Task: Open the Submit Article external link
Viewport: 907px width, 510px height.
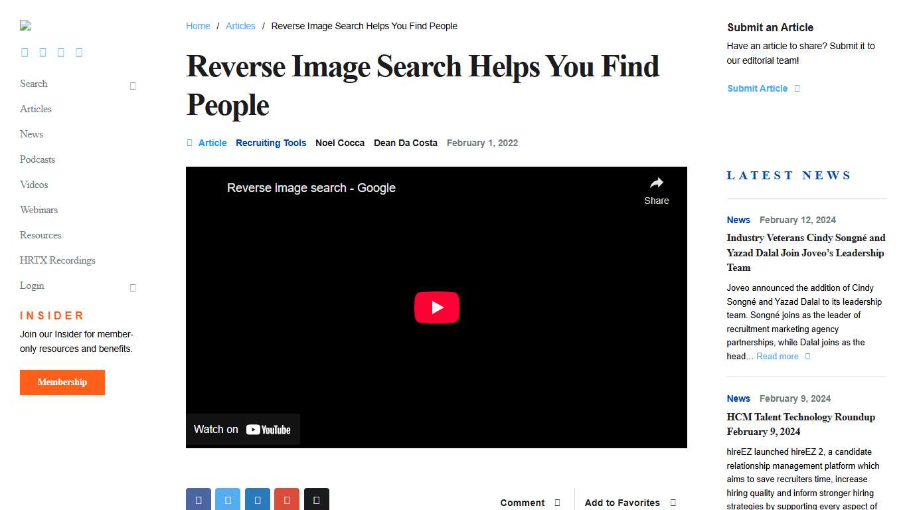Action: (757, 88)
